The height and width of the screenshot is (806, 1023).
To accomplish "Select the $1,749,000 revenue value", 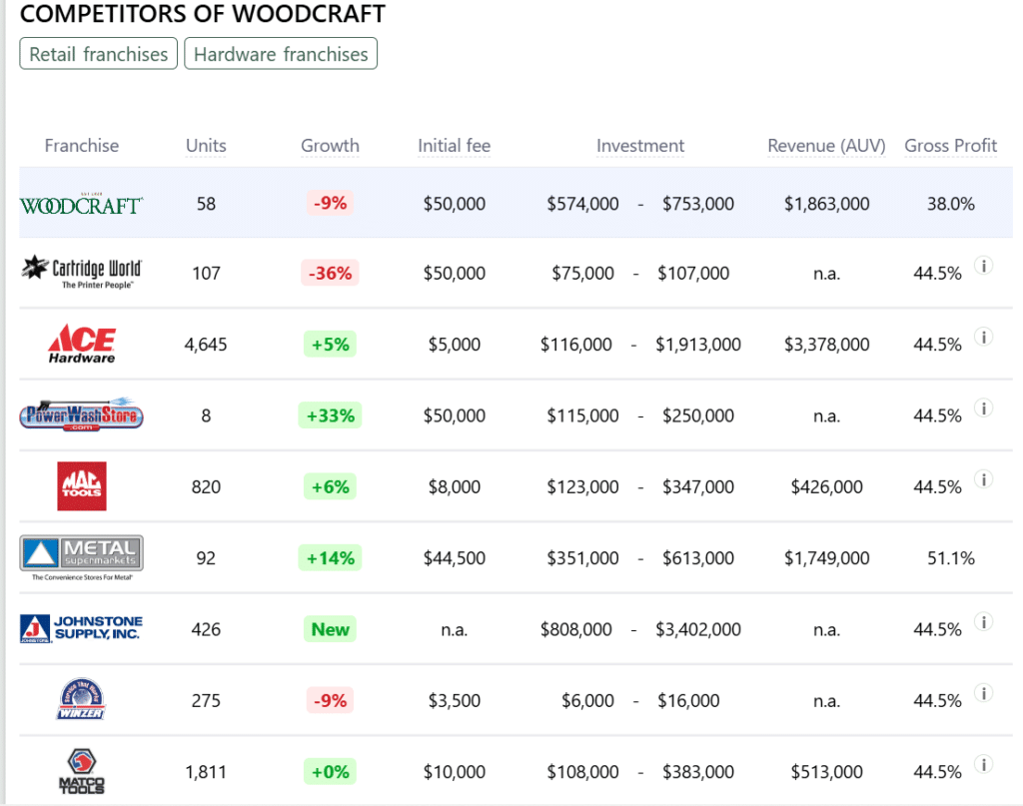I will click(x=826, y=558).
